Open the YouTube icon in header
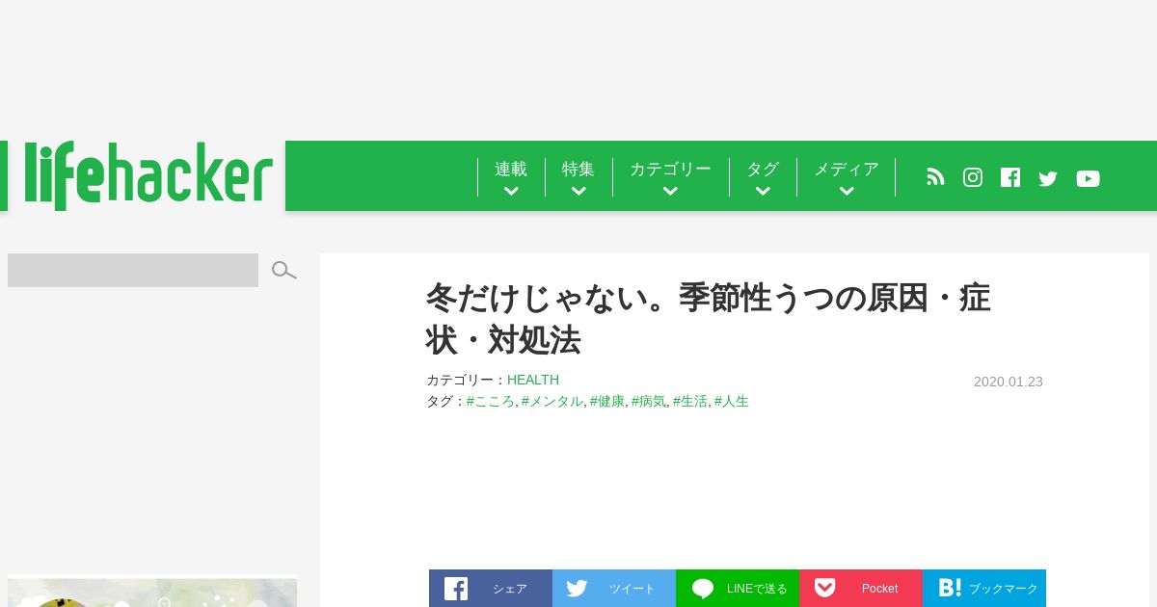This screenshot has height=607, width=1157. [1088, 178]
